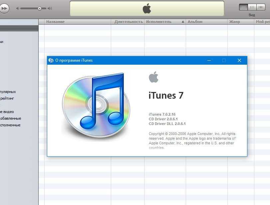The image size is (270, 205).
Task: Switch to Cover Flow view mode
Action: pos(261,7)
